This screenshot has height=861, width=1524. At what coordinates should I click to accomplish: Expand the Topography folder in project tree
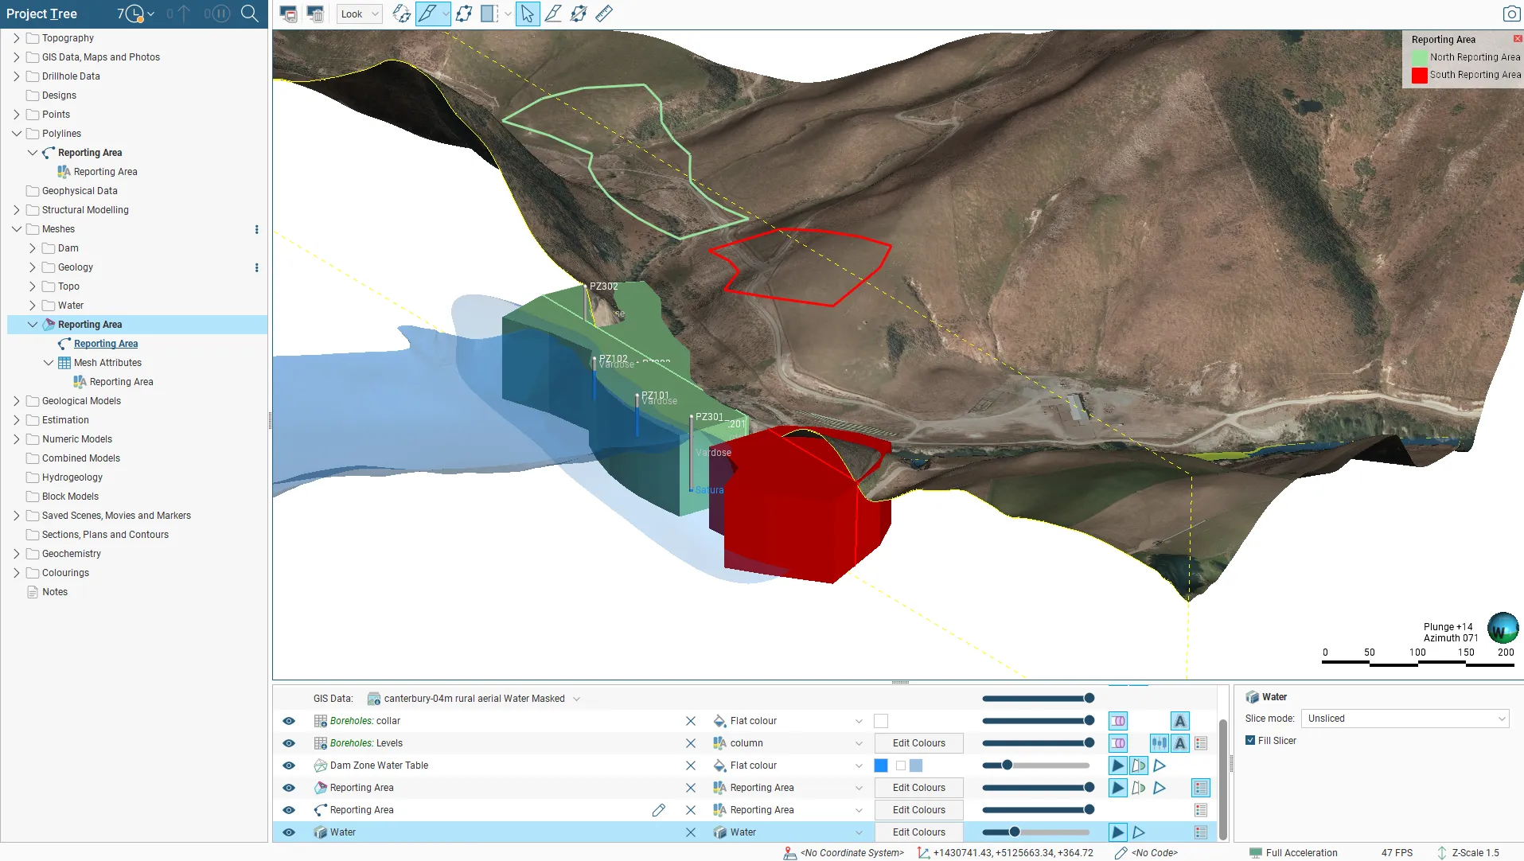pyautogui.click(x=15, y=37)
